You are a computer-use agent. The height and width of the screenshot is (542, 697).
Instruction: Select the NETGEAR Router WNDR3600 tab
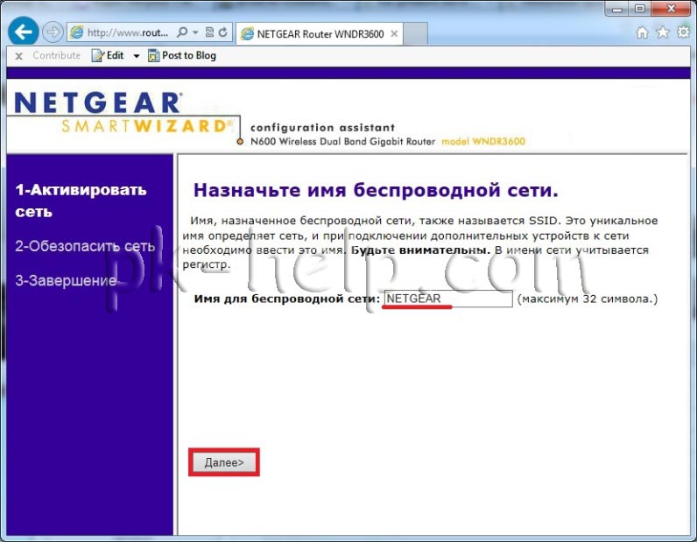tap(320, 34)
